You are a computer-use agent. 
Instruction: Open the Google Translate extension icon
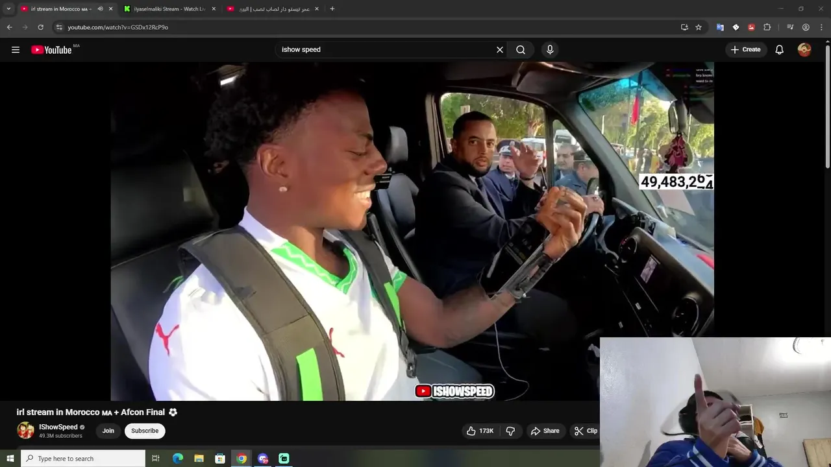tap(720, 27)
